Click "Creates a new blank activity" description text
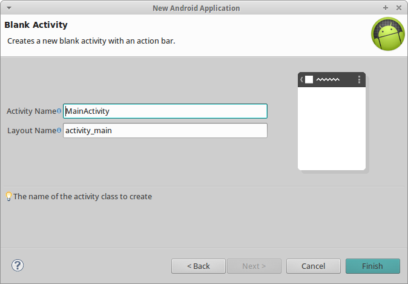 click(x=91, y=41)
